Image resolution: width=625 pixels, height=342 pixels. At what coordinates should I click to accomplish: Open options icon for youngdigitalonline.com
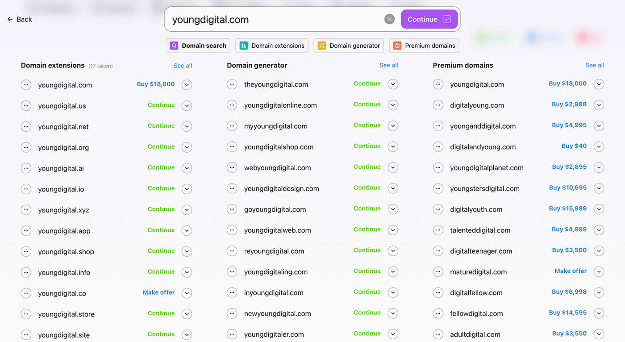(232, 105)
